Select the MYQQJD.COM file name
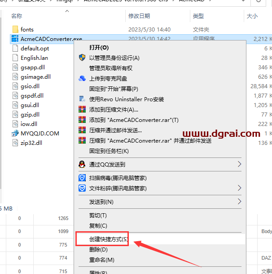 click(x=40, y=133)
